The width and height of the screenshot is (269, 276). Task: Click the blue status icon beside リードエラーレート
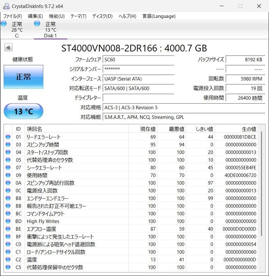7,137
